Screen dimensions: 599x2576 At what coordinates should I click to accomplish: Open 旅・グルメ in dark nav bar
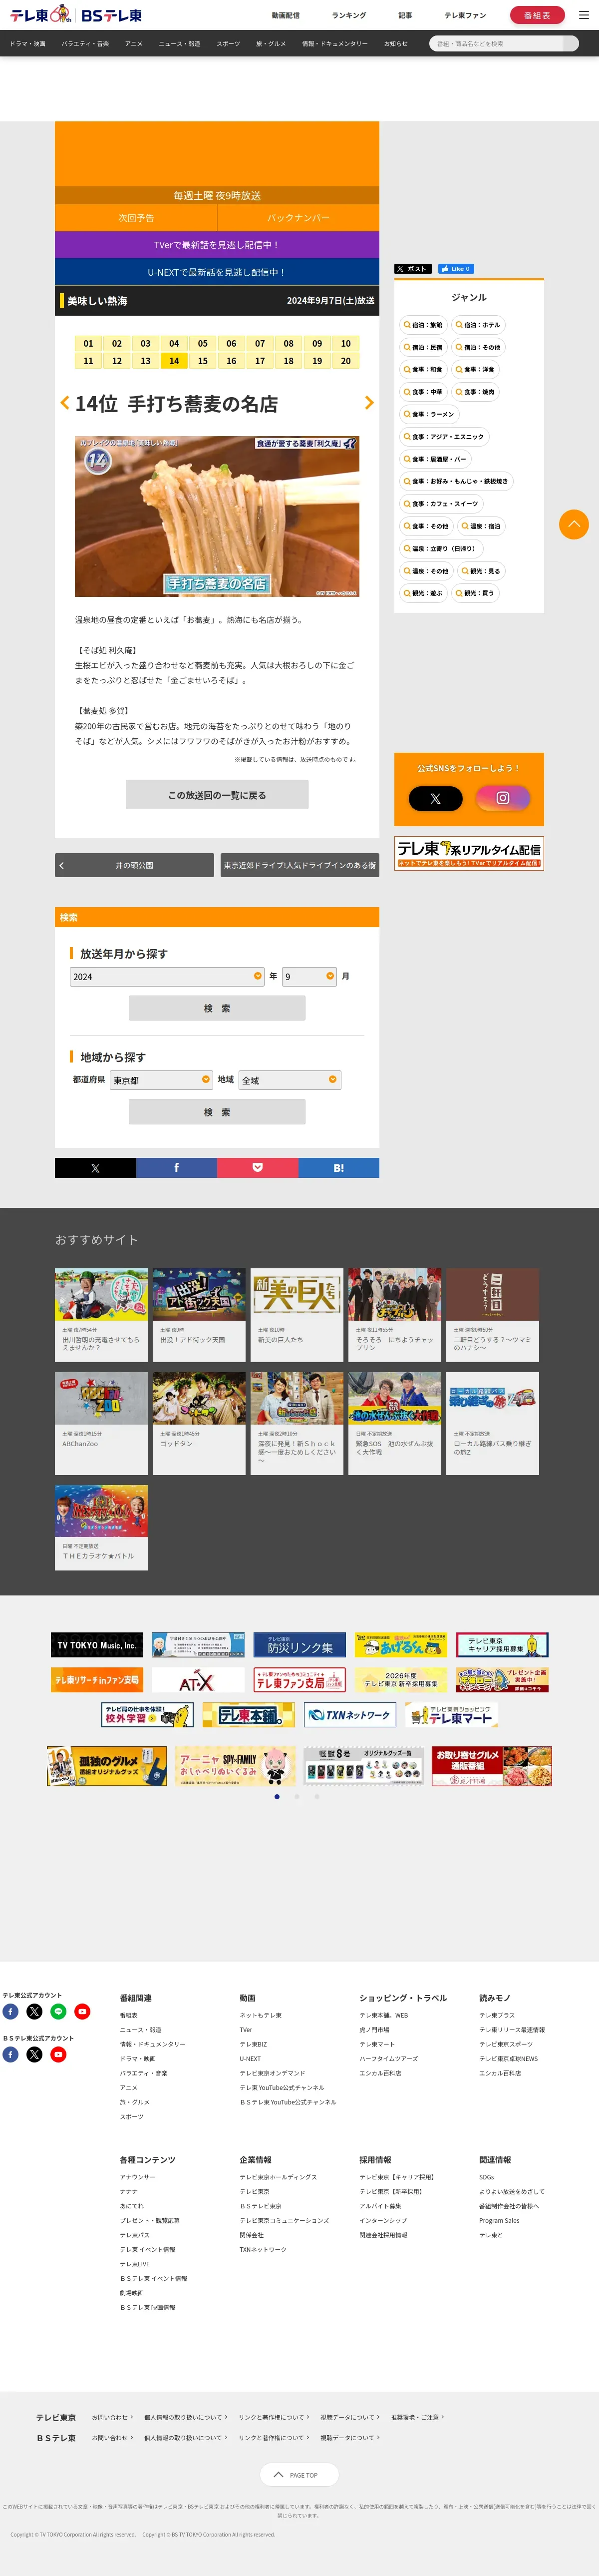(x=271, y=44)
